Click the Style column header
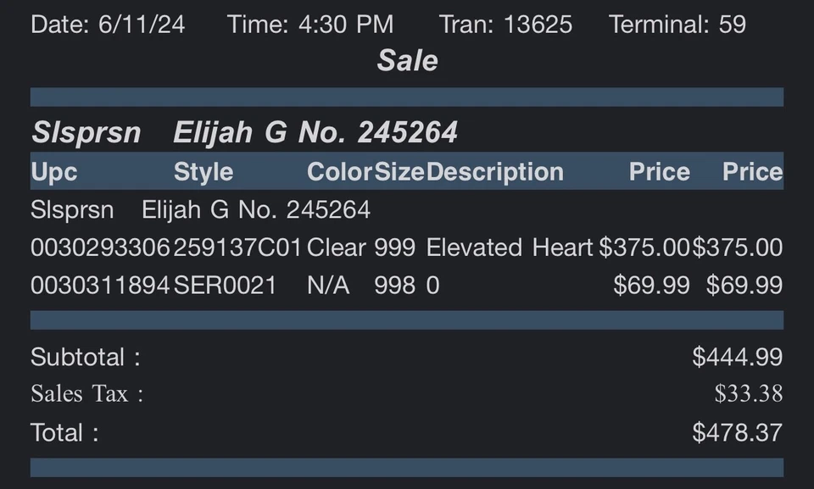This screenshot has width=814, height=489. point(203,172)
